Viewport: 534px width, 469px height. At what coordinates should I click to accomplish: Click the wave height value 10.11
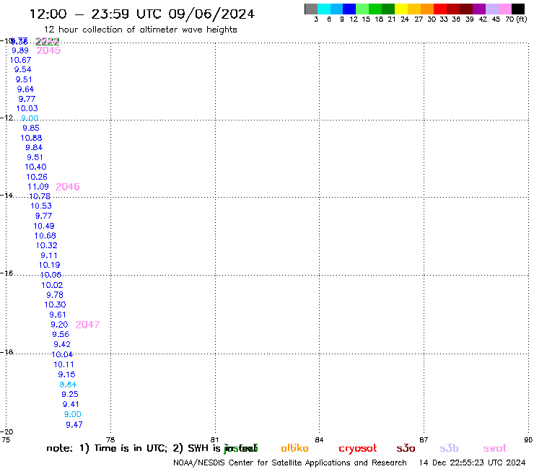point(64,364)
